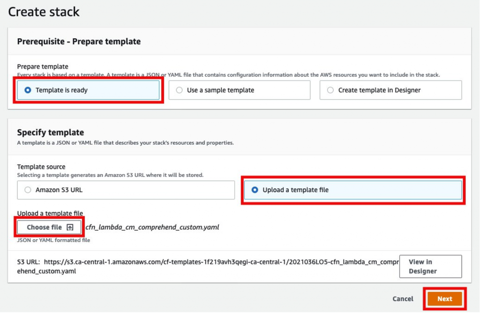Screen dimensions: 480x313
Task: Click the Create stack page heading
Action: (43, 12)
